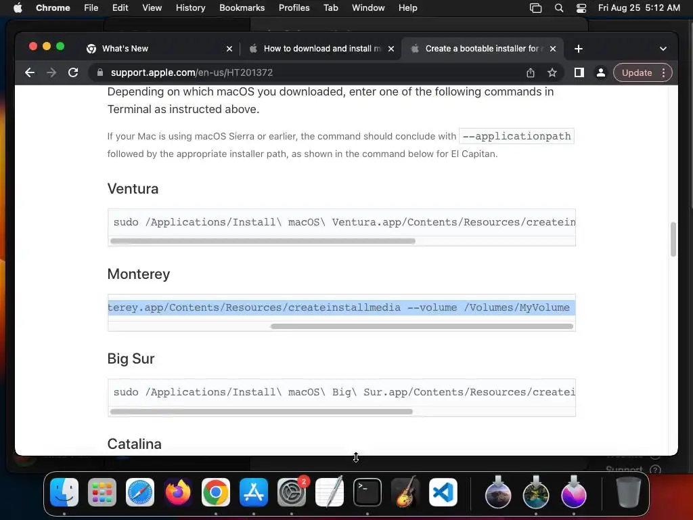Open App Store from the Dock
The image size is (693, 520).
pos(254,492)
